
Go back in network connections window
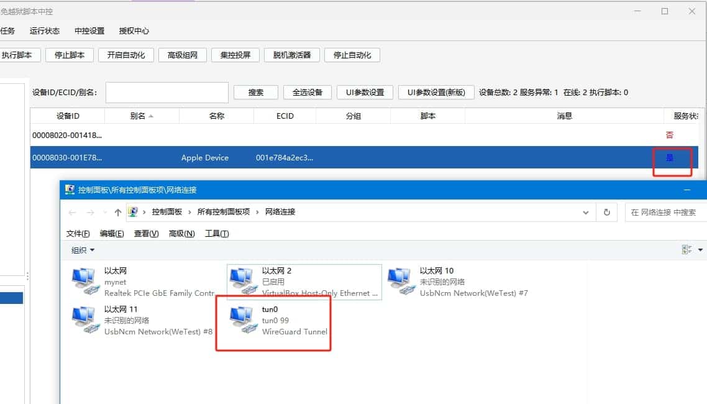coord(72,213)
